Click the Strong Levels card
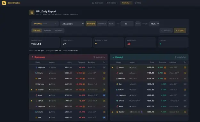The height and width of the screenshot is (122, 200). tap(109, 42)
